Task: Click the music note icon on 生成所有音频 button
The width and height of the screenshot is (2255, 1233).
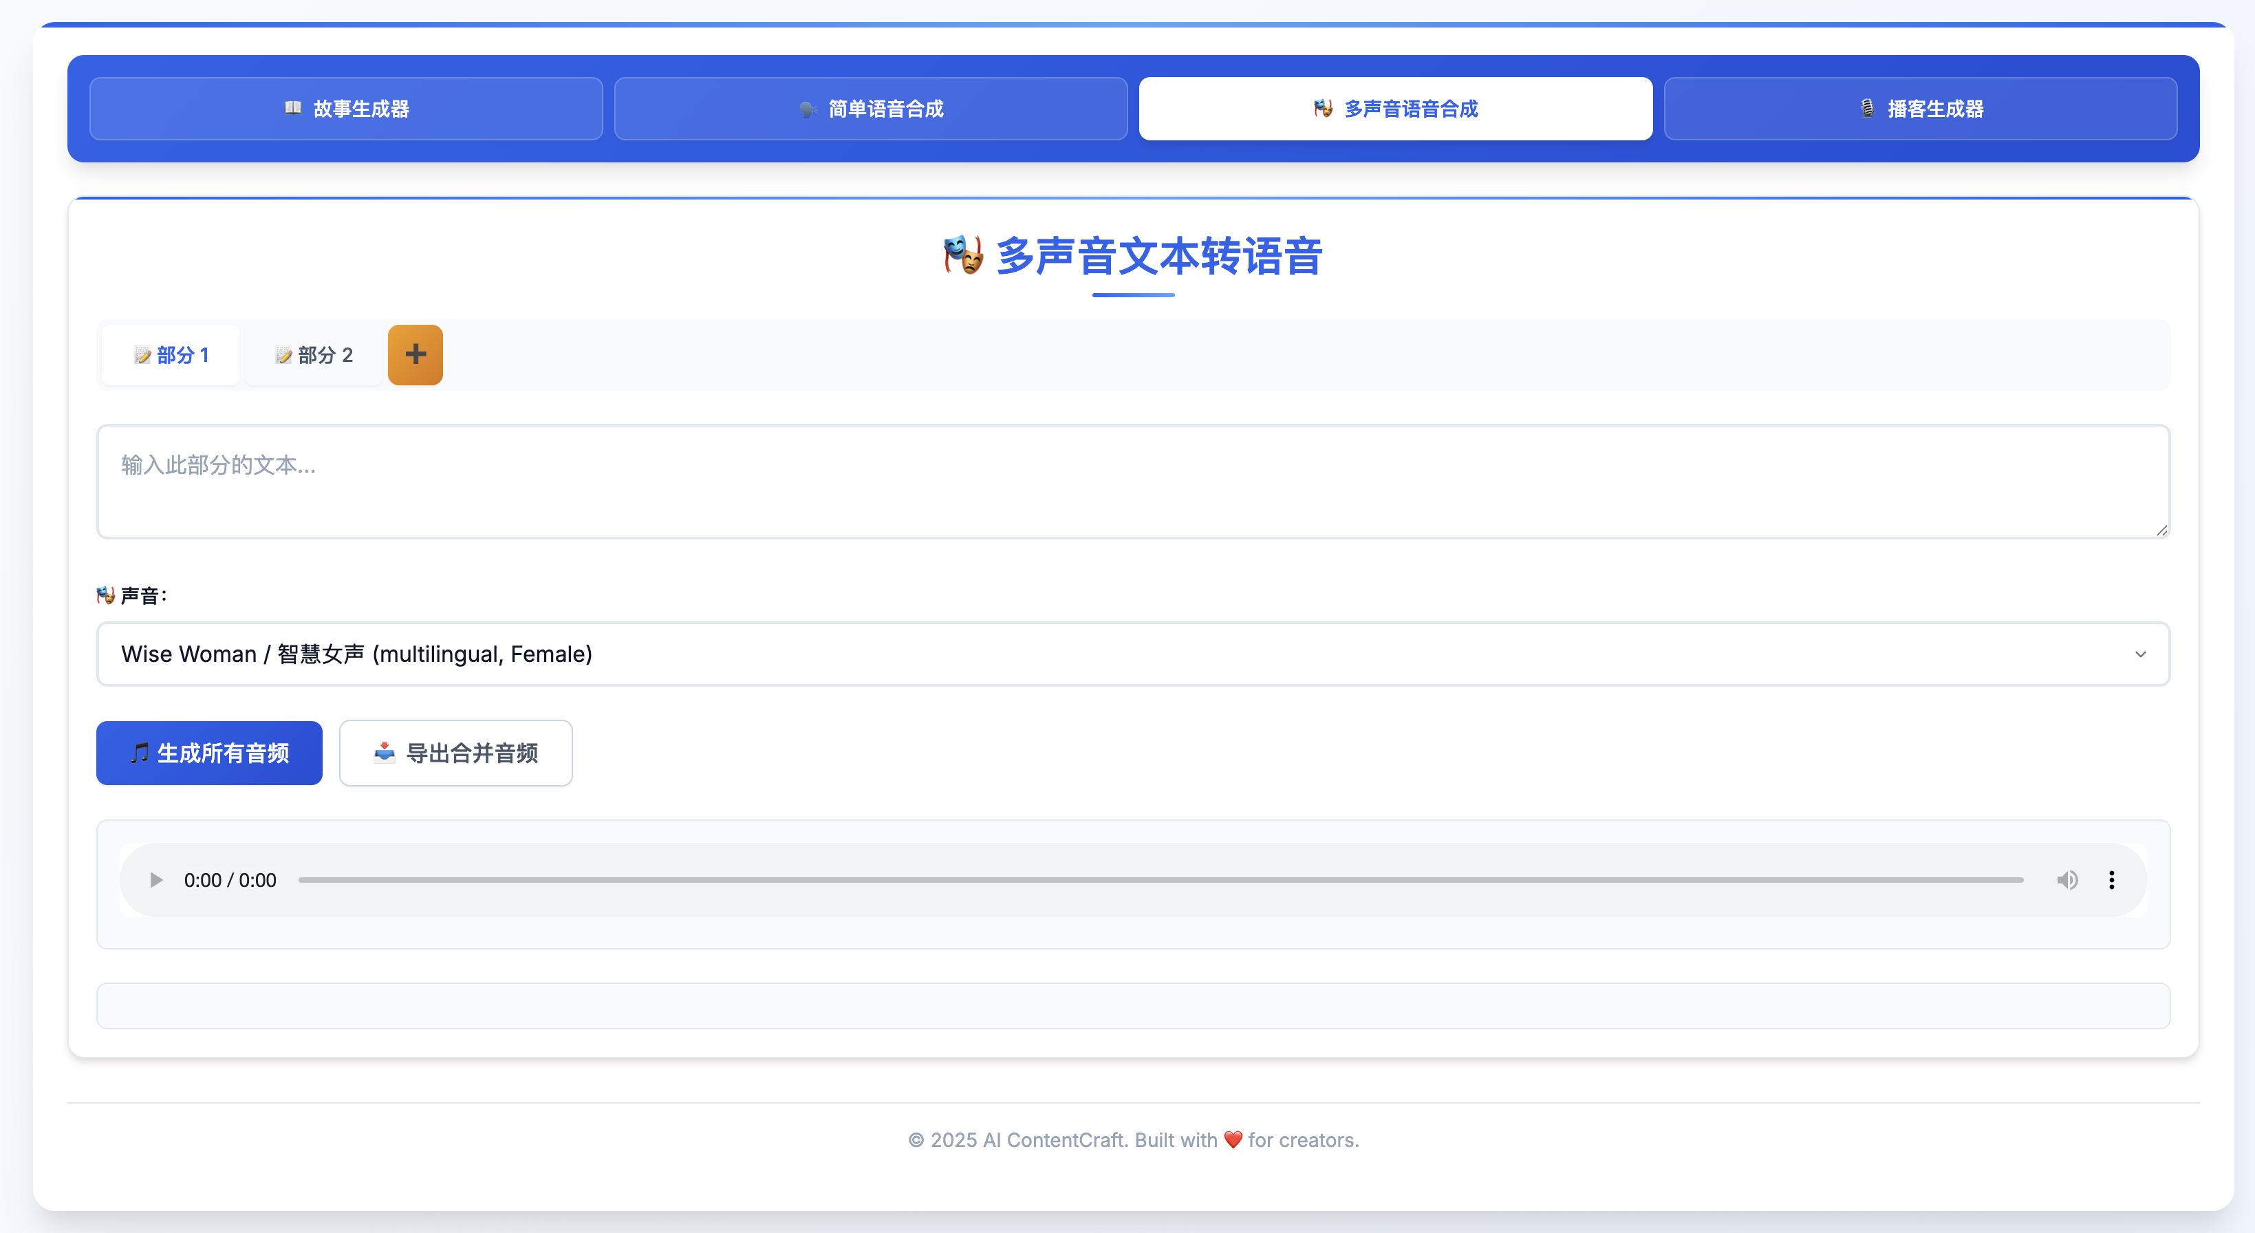Action: [x=140, y=753]
